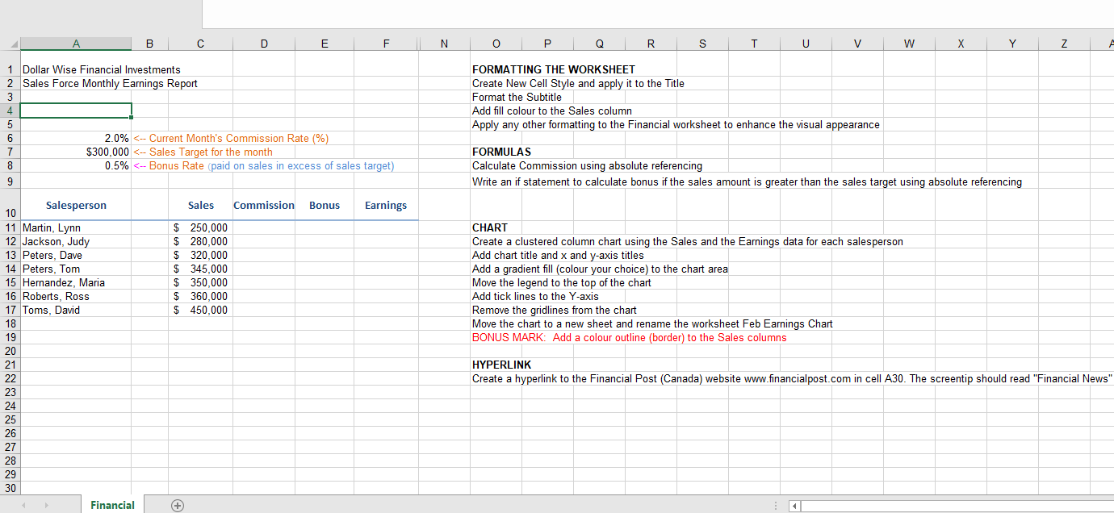
Task: Add a new worksheet with the plus icon
Action: (x=177, y=505)
